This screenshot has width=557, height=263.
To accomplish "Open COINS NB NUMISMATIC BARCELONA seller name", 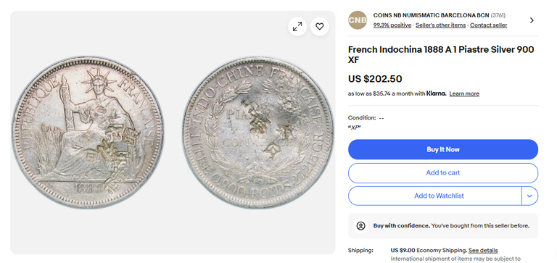I will (x=432, y=15).
